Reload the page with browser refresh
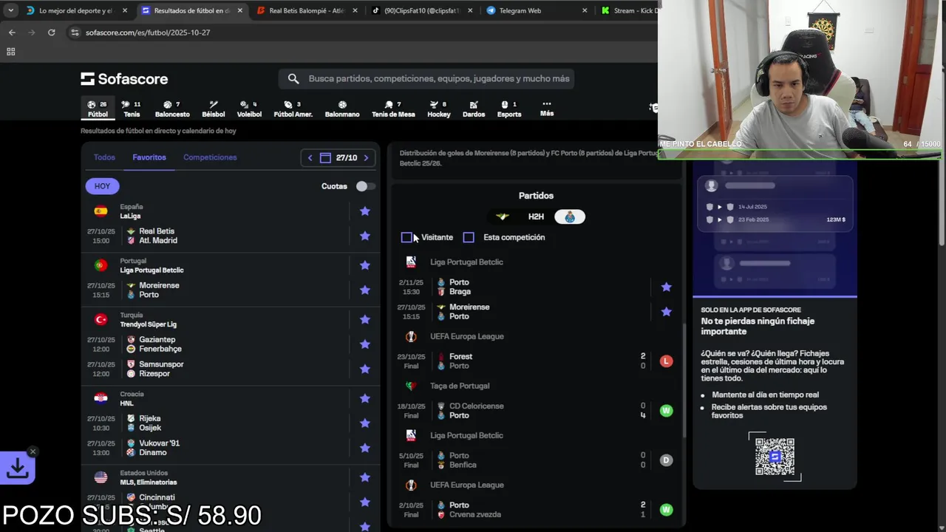946x532 pixels. click(x=51, y=33)
